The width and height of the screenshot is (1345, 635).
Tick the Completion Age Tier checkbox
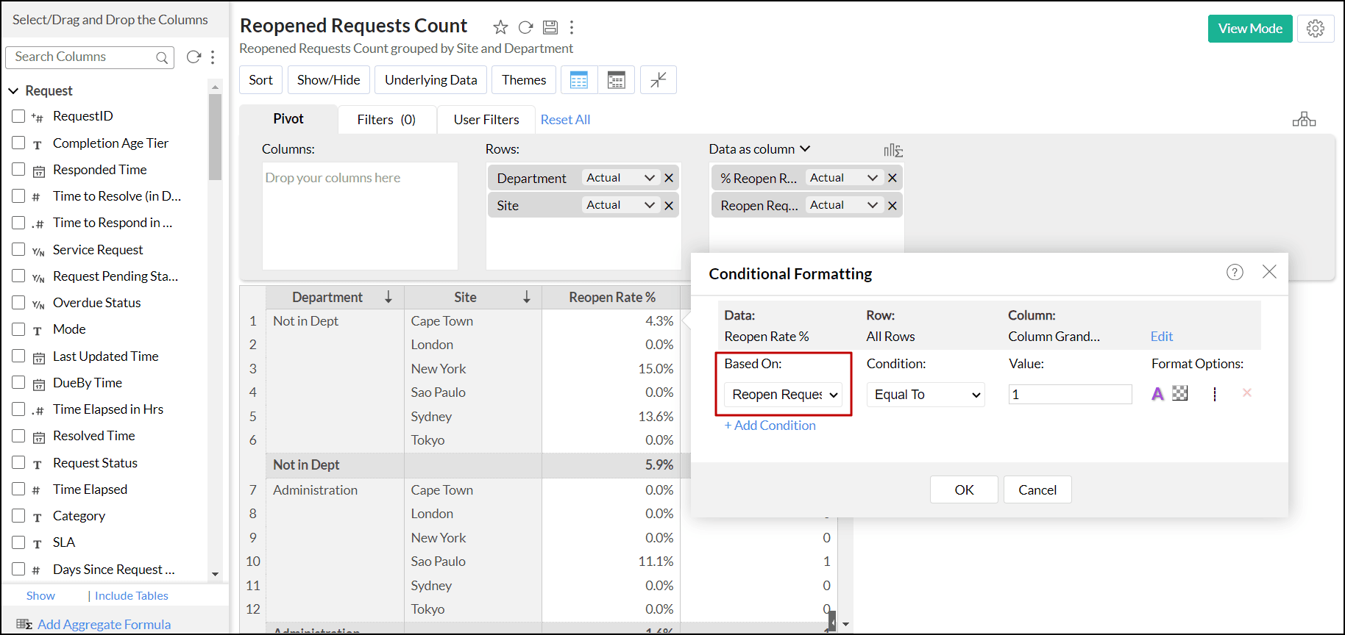18,143
